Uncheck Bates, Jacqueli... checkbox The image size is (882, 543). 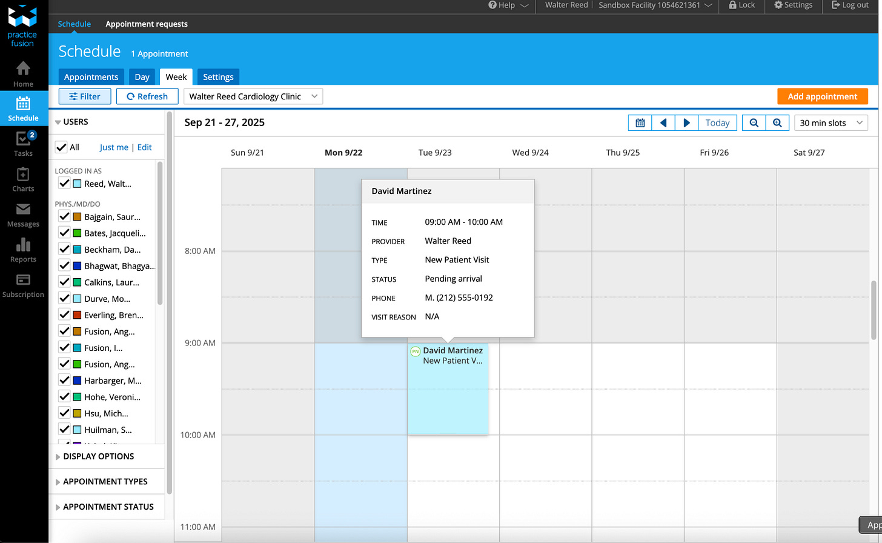point(64,233)
